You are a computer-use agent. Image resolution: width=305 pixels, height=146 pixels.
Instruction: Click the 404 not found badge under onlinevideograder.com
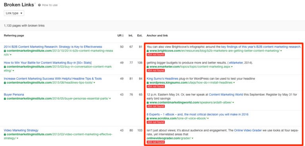click(x=156, y=142)
